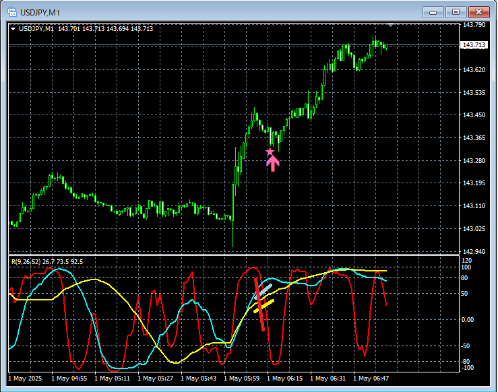
Task: Click the 143.620 price scale label
Action: click(x=474, y=70)
